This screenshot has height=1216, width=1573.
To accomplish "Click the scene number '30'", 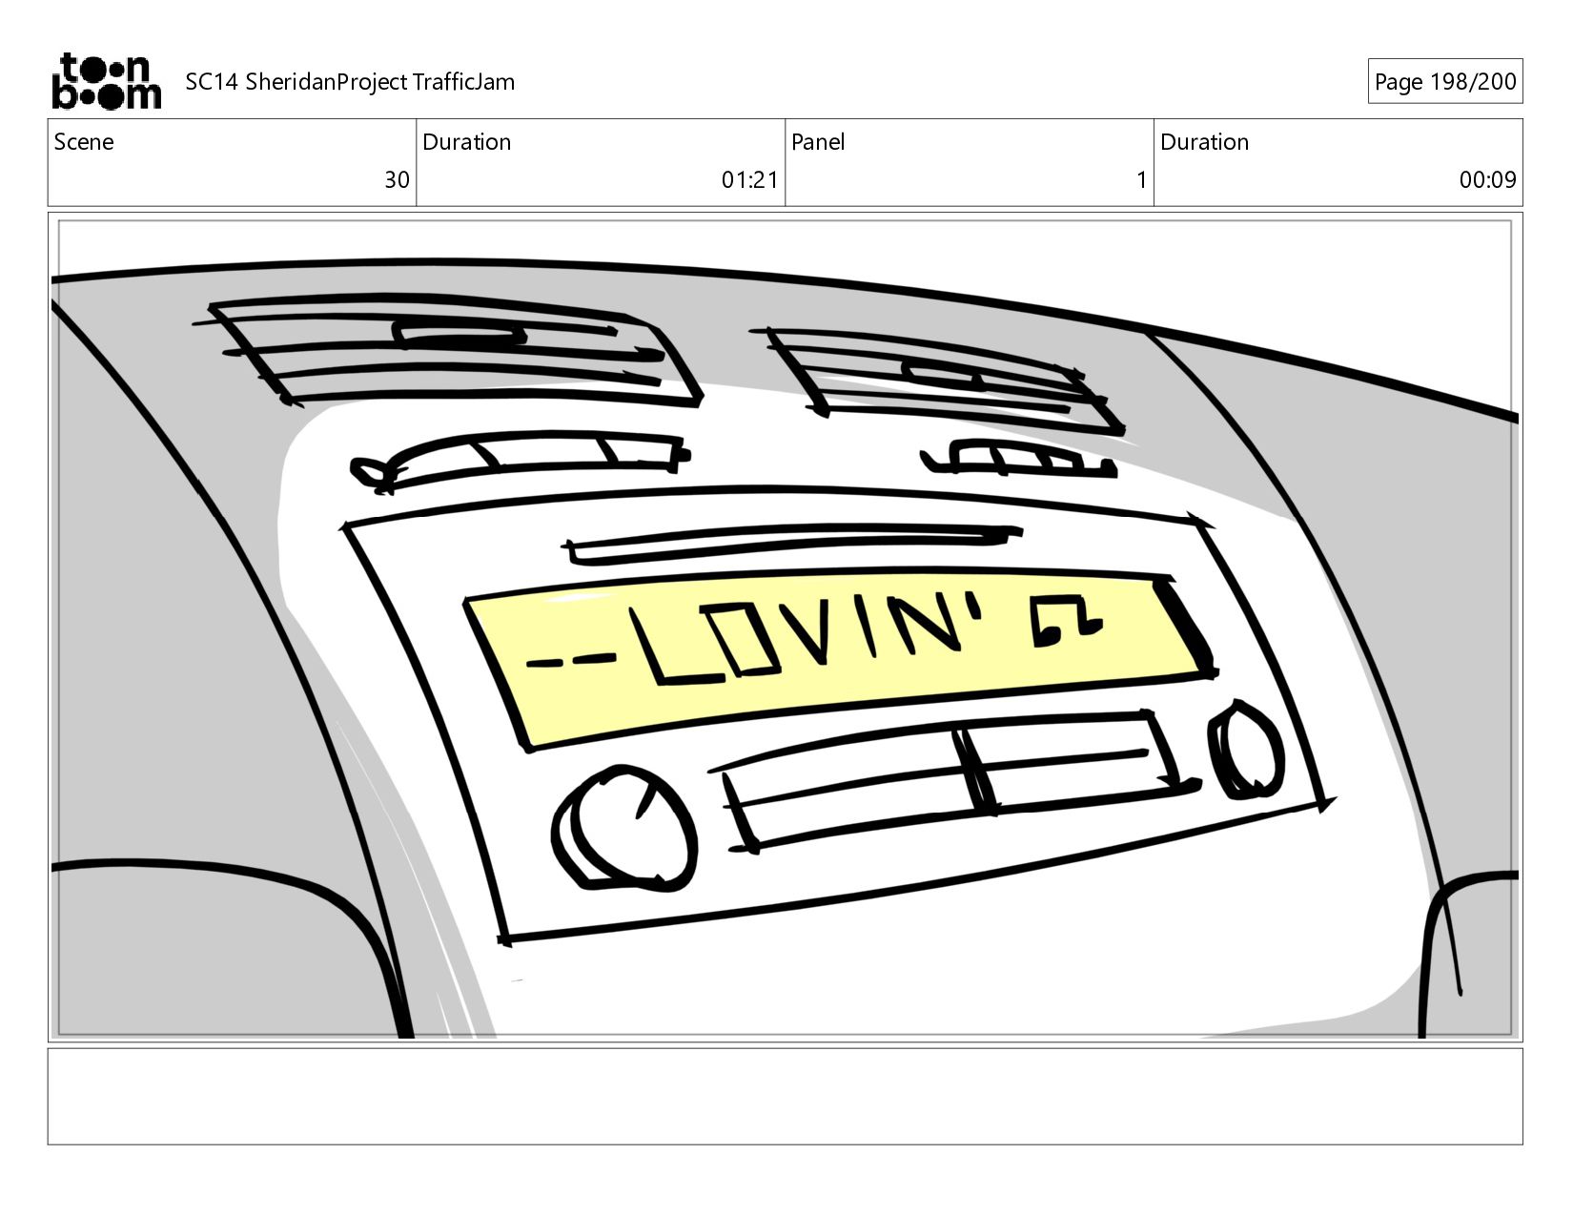I will tap(397, 180).
